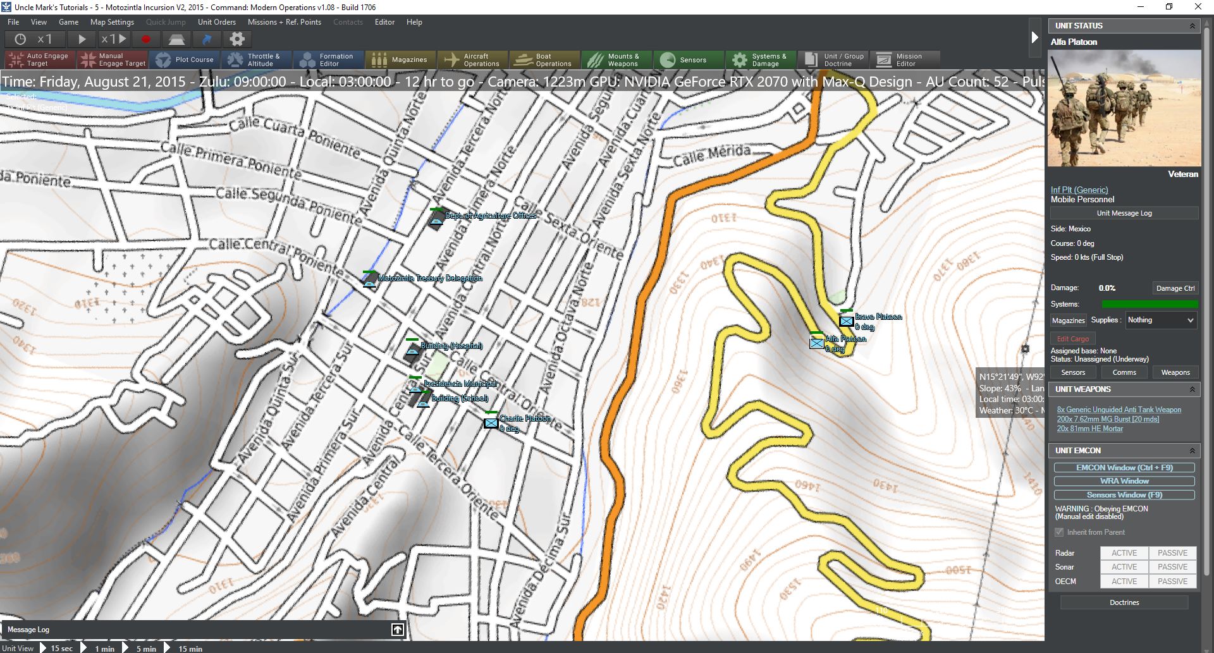
Task: Collapse the Unit Weapons panel
Action: (x=1192, y=389)
